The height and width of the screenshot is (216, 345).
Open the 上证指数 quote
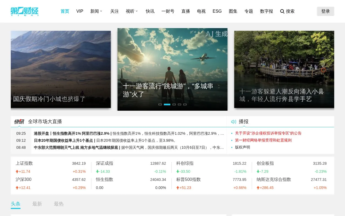[24, 163]
